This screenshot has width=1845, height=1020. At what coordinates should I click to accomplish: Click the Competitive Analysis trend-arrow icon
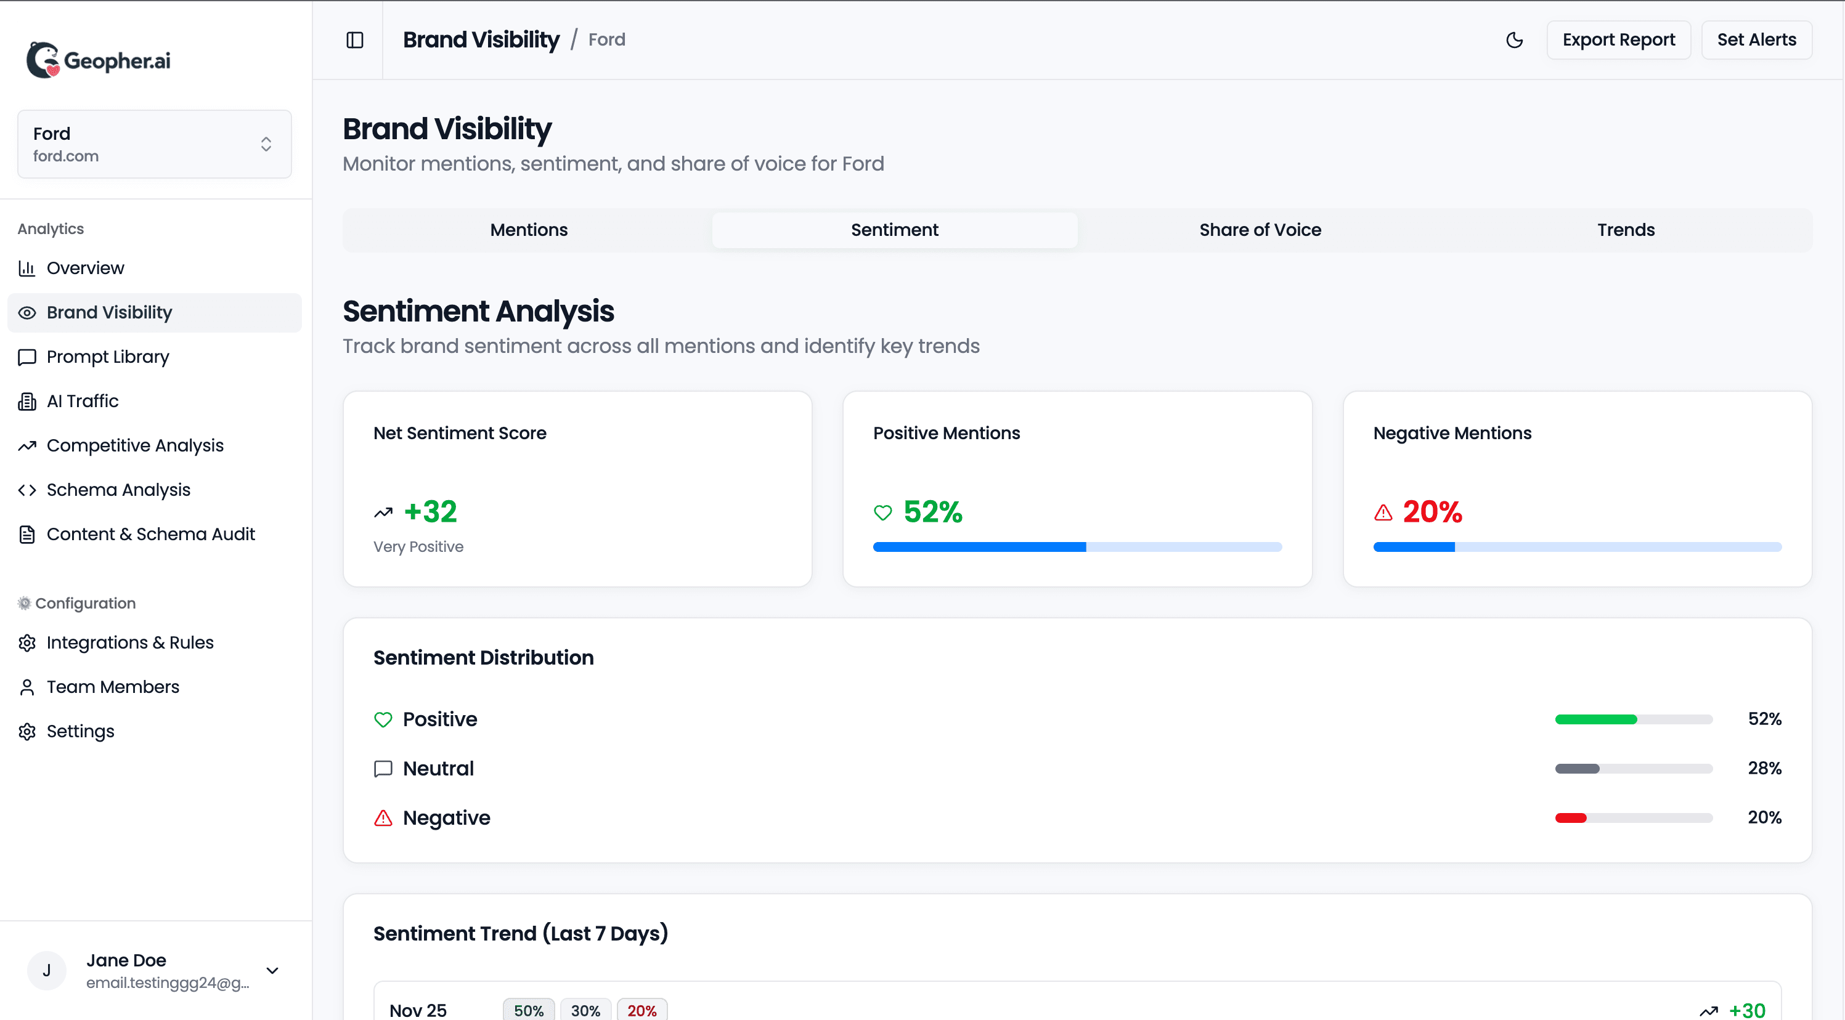[x=26, y=445]
